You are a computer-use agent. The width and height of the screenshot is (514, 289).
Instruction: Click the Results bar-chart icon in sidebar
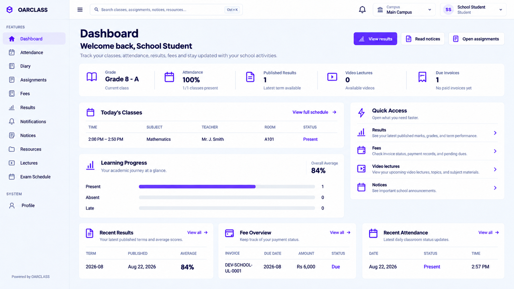tap(12, 108)
